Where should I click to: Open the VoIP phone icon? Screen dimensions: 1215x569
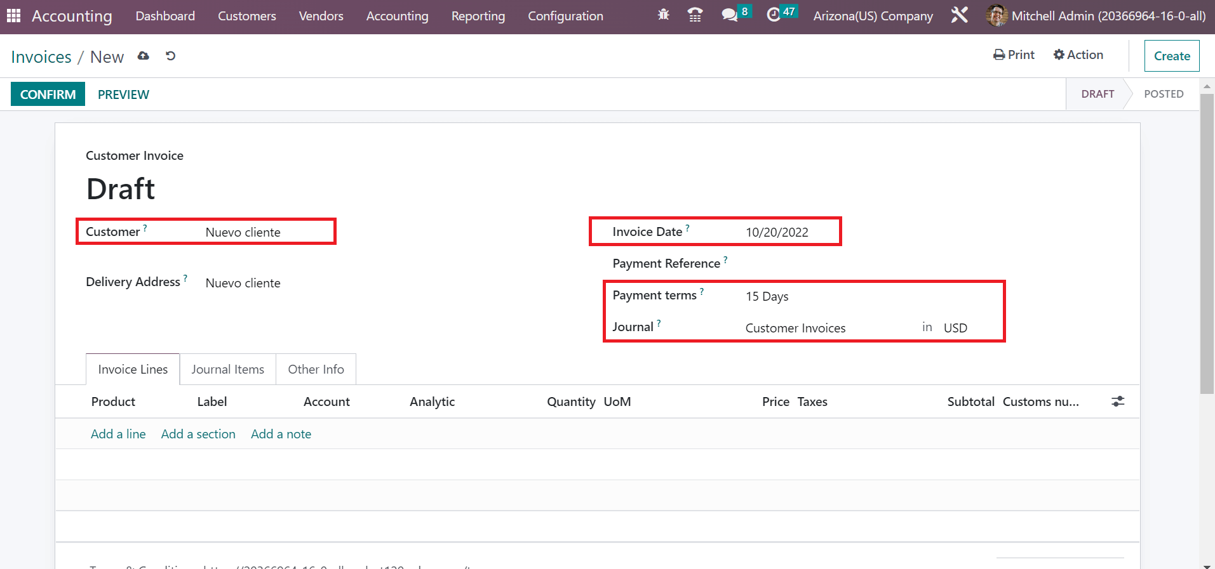(x=695, y=15)
